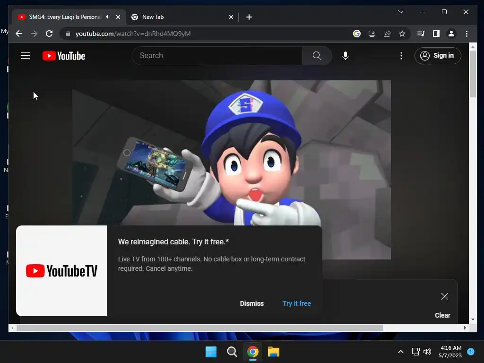Click the promo headline 'We reimagined cable'

(173, 242)
